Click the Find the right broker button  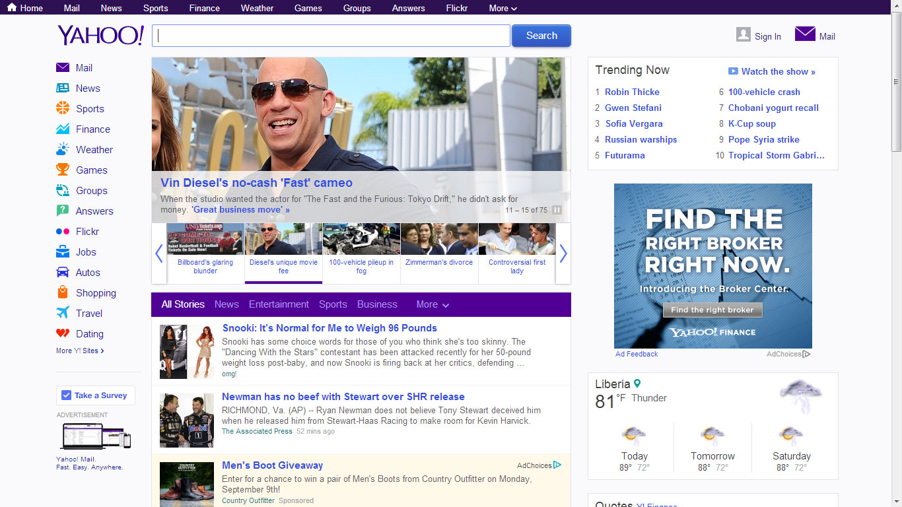click(712, 310)
